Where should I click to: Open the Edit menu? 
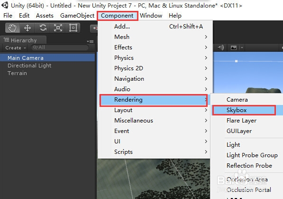[x=24, y=16]
